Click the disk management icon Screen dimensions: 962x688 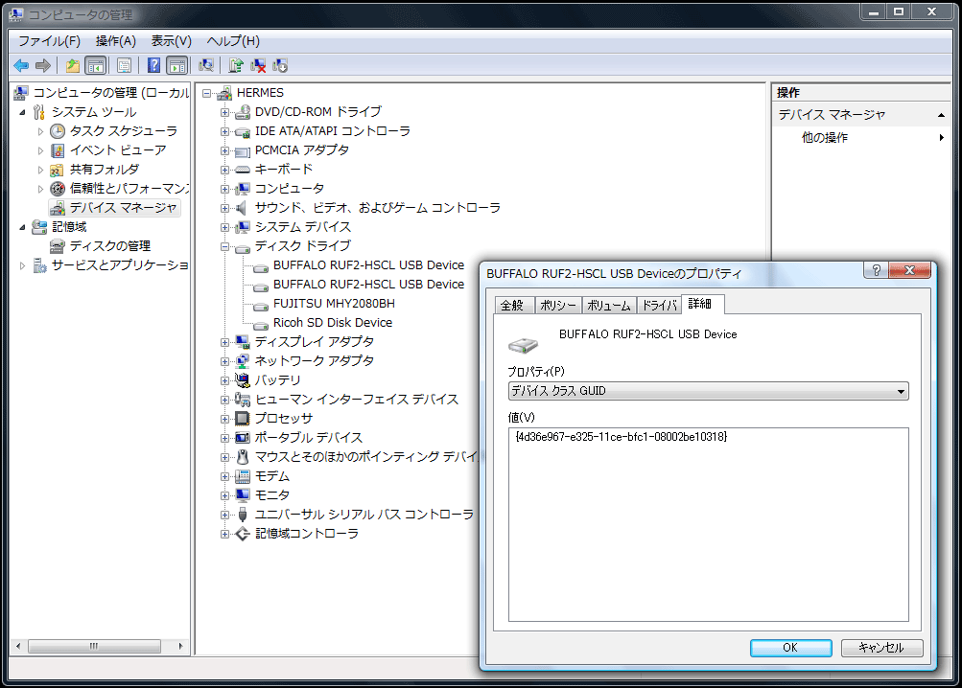click(57, 246)
